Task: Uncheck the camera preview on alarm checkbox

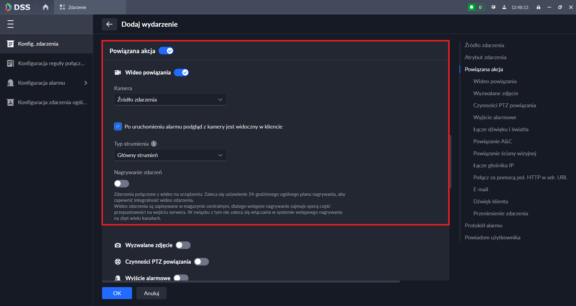Action: coord(118,127)
